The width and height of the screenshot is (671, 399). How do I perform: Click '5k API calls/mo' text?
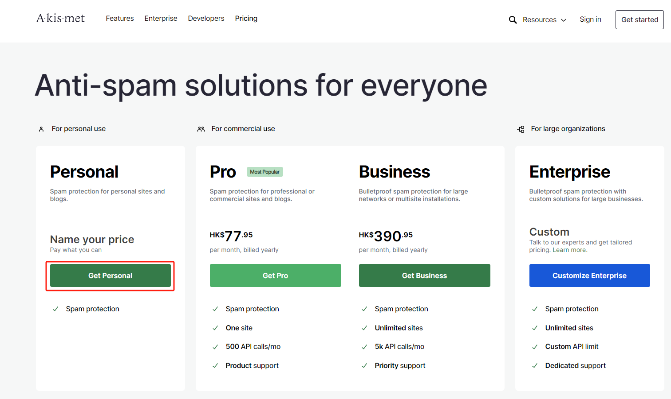(x=399, y=347)
